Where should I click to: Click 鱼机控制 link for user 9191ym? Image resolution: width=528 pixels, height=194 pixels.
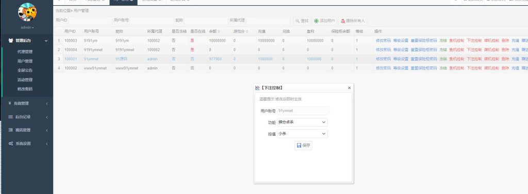[x=457, y=41]
